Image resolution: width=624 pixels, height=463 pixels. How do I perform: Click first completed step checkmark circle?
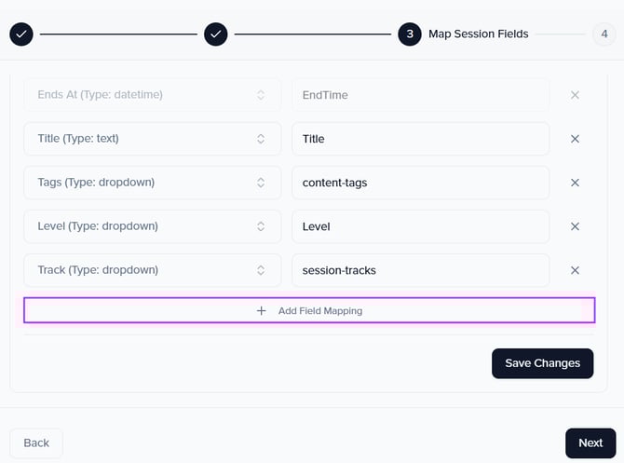coord(21,34)
